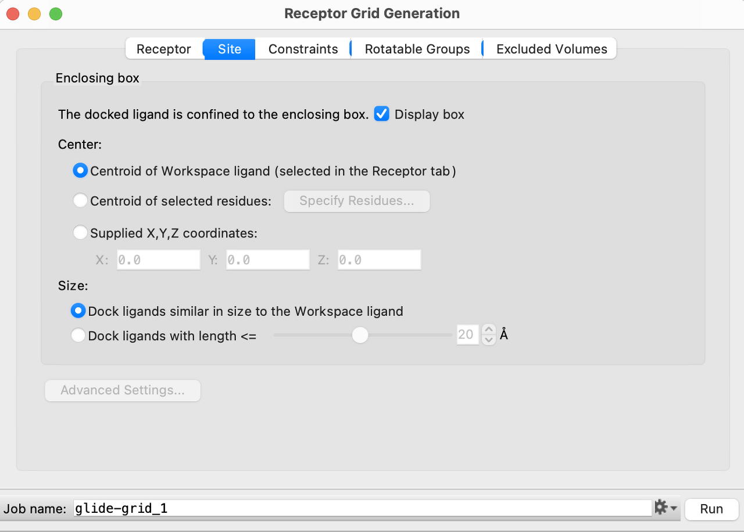This screenshot has height=532, width=744.
Task: Click the Run button
Action: coord(711,509)
